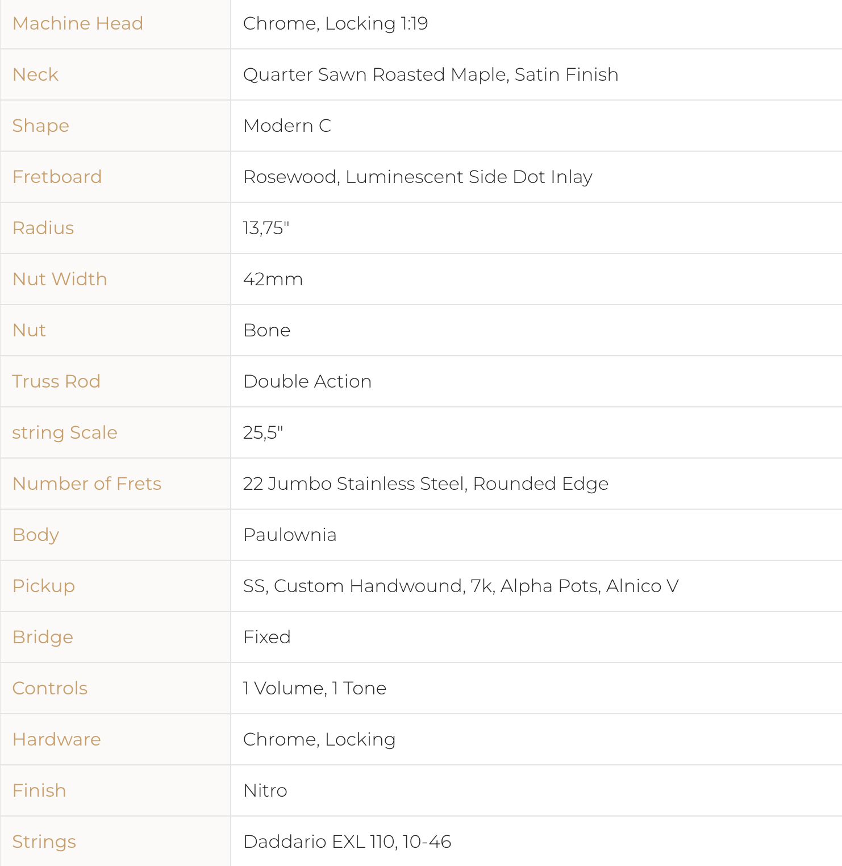The height and width of the screenshot is (866, 842).
Task: Click the Machine Head label
Action: click(78, 23)
